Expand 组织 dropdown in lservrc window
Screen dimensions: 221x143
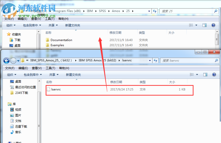click(12, 75)
